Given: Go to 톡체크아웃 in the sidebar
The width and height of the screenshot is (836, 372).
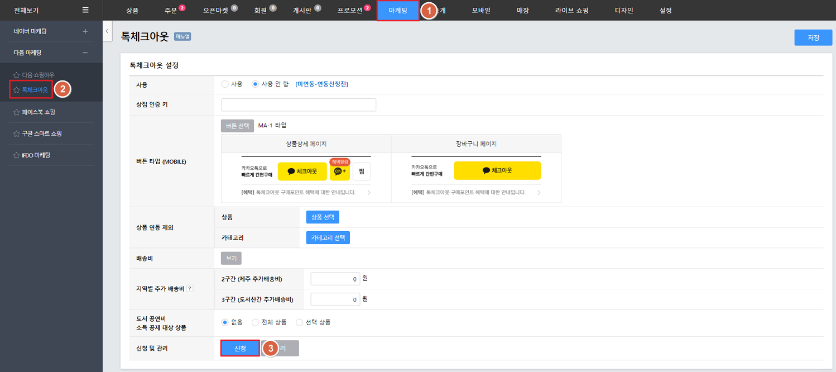Looking at the screenshot, I should coord(35,89).
